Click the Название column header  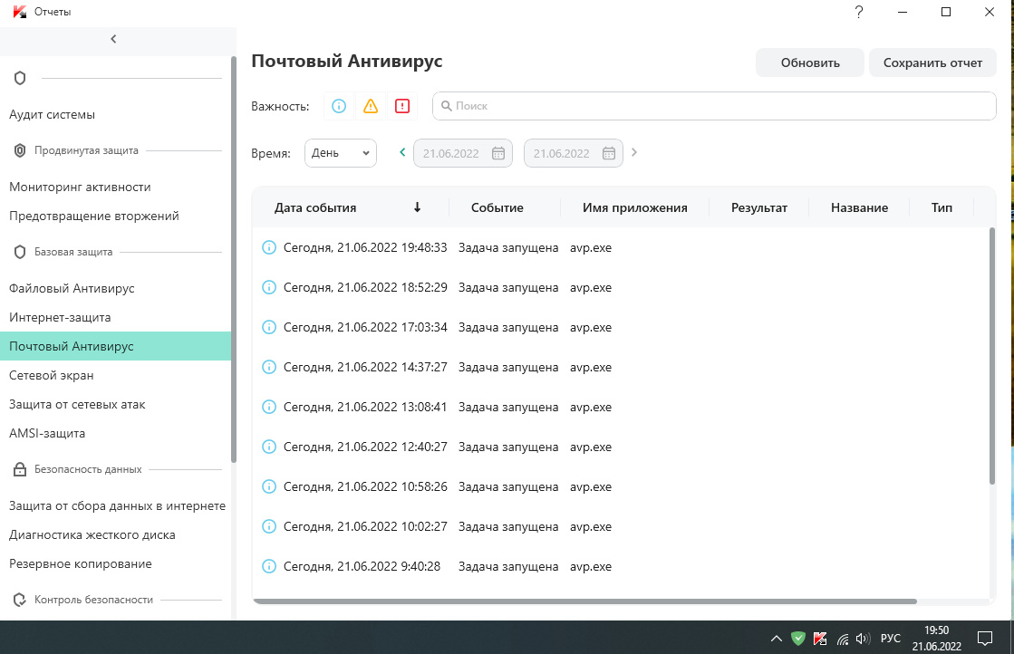(x=859, y=207)
